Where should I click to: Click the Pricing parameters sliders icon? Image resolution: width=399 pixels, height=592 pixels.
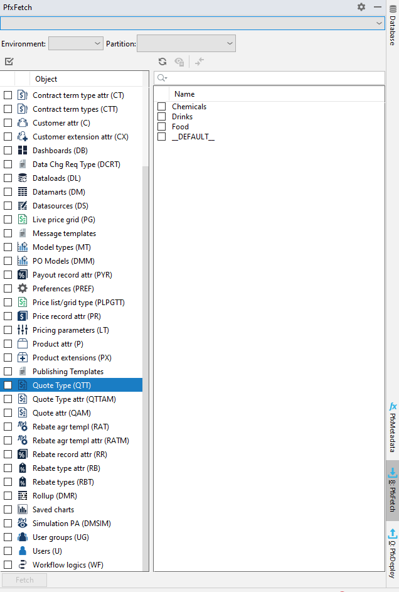click(x=23, y=330)
